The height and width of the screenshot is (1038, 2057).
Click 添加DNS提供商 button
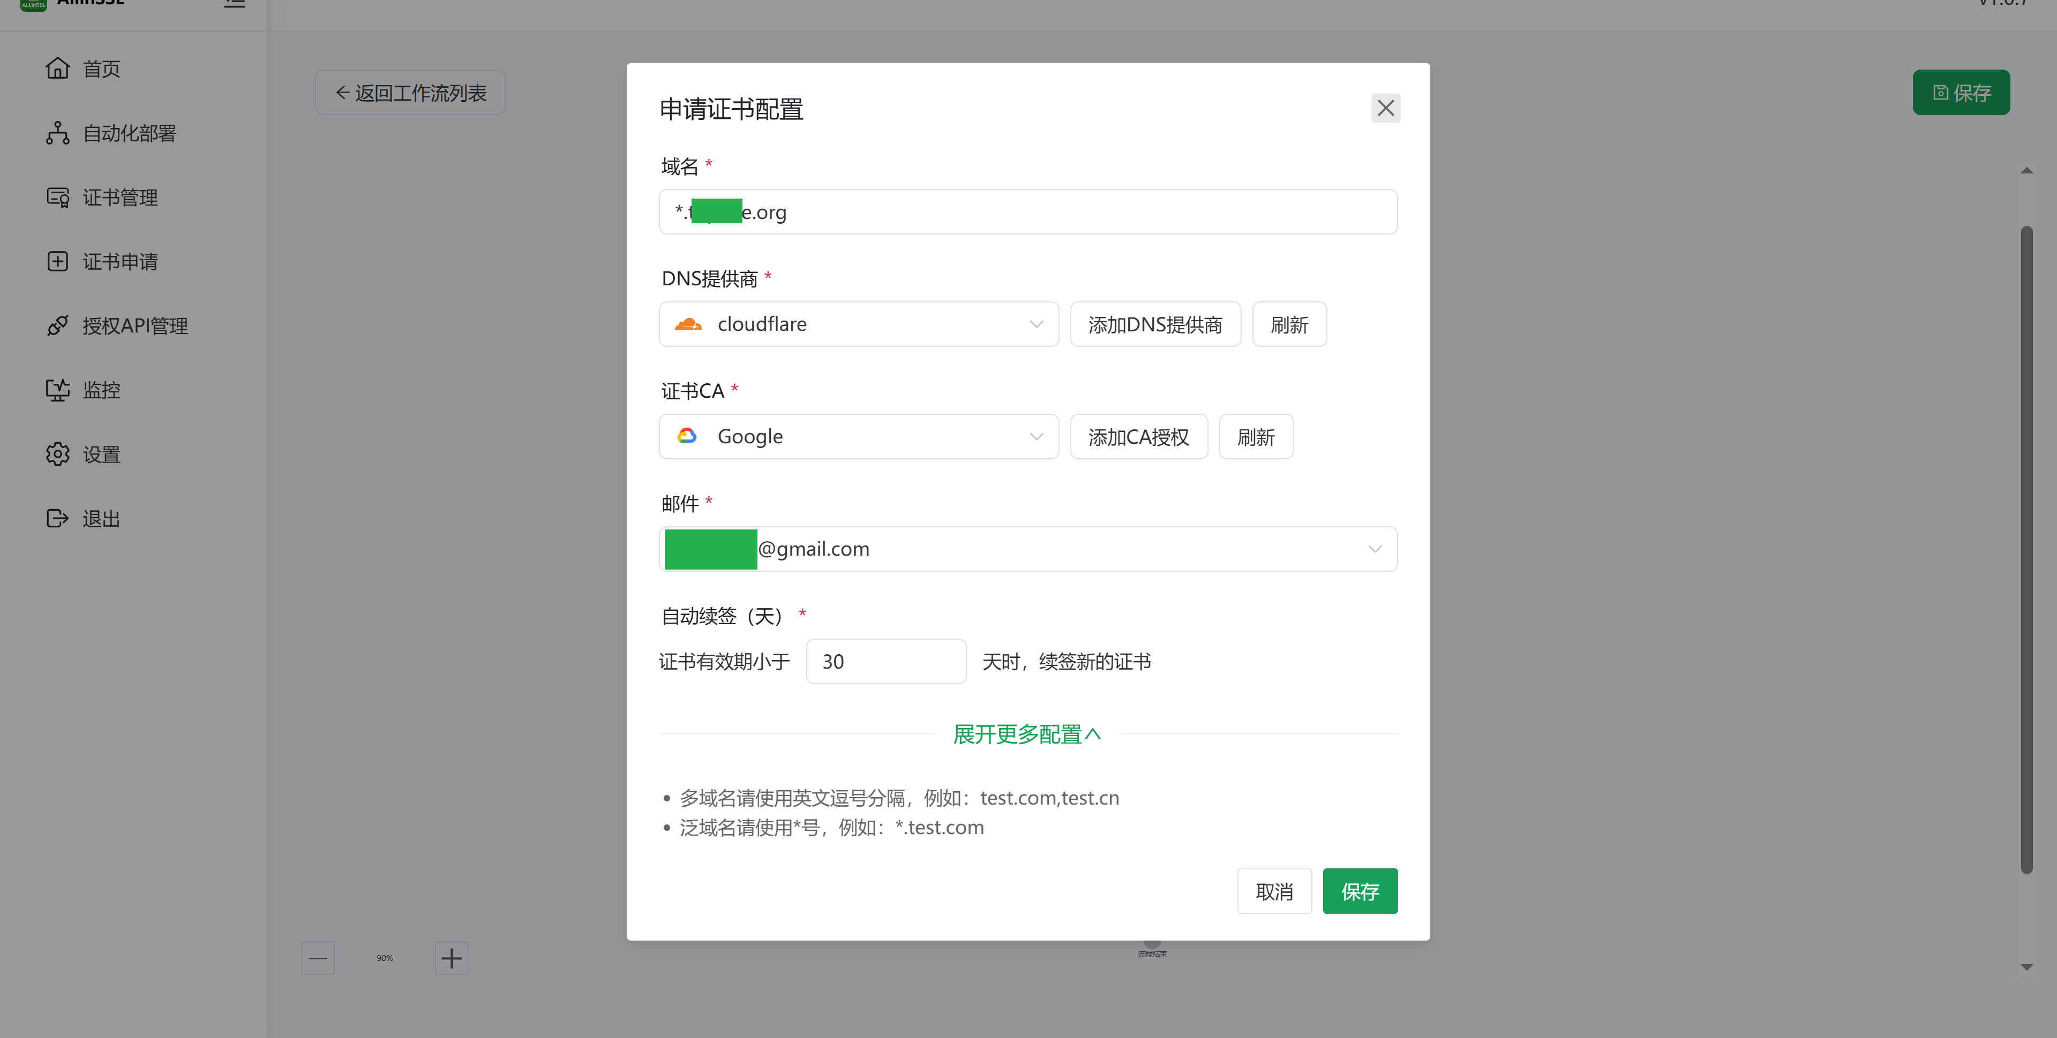[x=1155, y=324]
